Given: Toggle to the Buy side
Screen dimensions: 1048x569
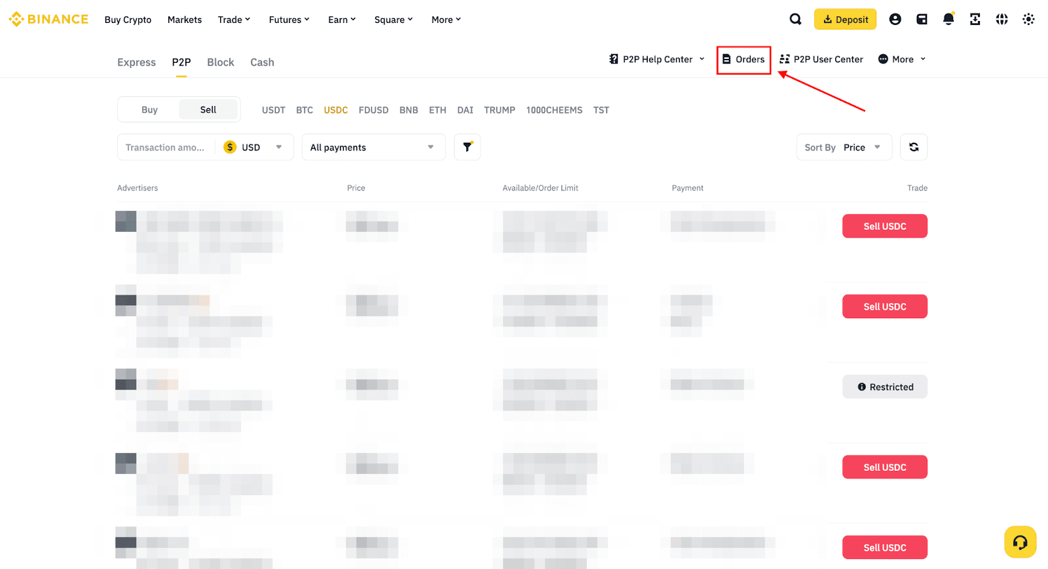Looking at the screenshot, I should point(149,109).
